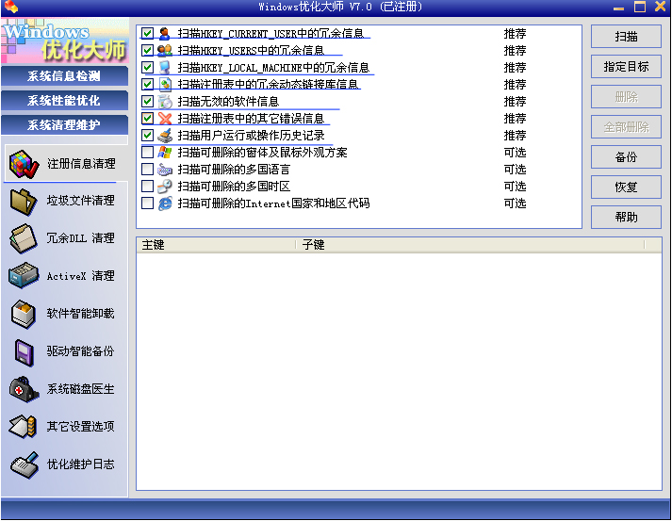Image resolution: width=672 pixels, height=521 pixels.
Task: Click the HKEY_CURRENT_USER user icon
Action: point(165,33)
